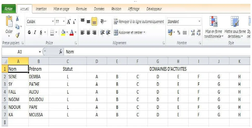This screenshot has height=128, width=252.
Task: Switch to the Données tab
Action: [99, 9]
